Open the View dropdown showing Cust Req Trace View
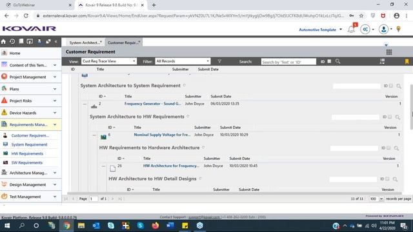Viewport: 413px width, 232px height. click(109, 61)
